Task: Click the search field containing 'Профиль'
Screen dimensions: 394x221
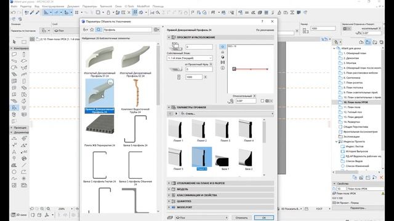Action: click(x=127, y=30)
